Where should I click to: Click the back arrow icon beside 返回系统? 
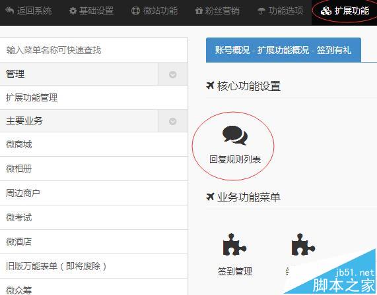[x=10, y=11]
